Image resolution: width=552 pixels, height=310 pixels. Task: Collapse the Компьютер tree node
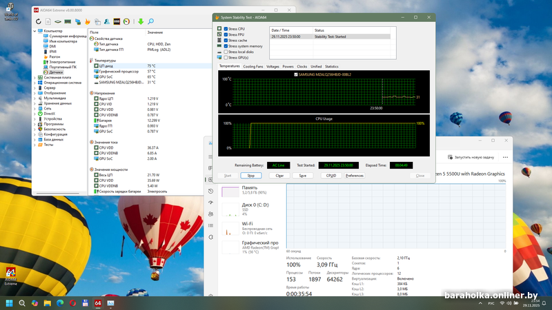(x=35, y=31)
